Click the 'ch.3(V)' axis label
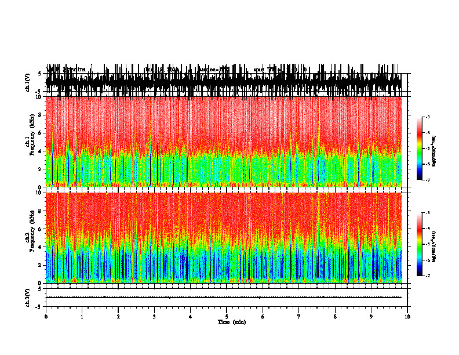The height and width of the screenshot is (355, 459). [x=28, y=298]
